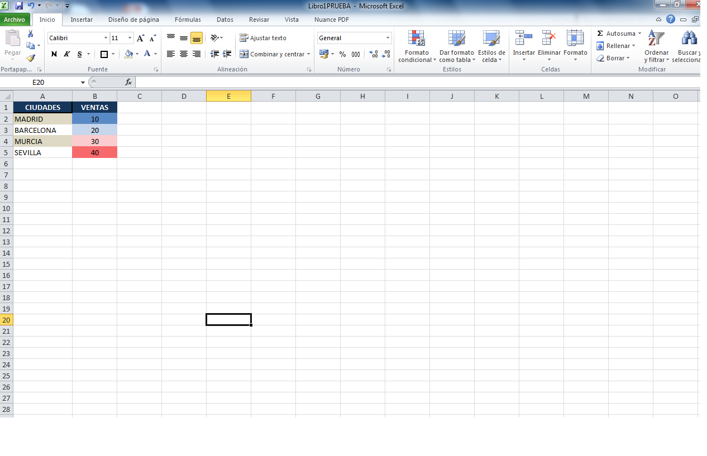The height and width of the screenshot is (456, 707).
Task: Toggle bold N formatting
Action: pos(54,54)
